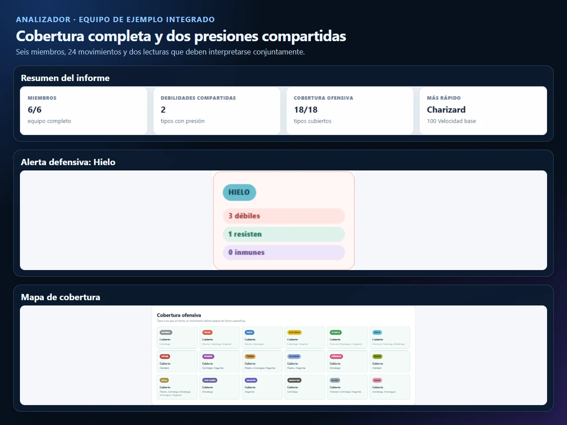Select the Lucha type card in the coverage map
567x425 pixels.
pyautogui.click(x=177, y=362)
